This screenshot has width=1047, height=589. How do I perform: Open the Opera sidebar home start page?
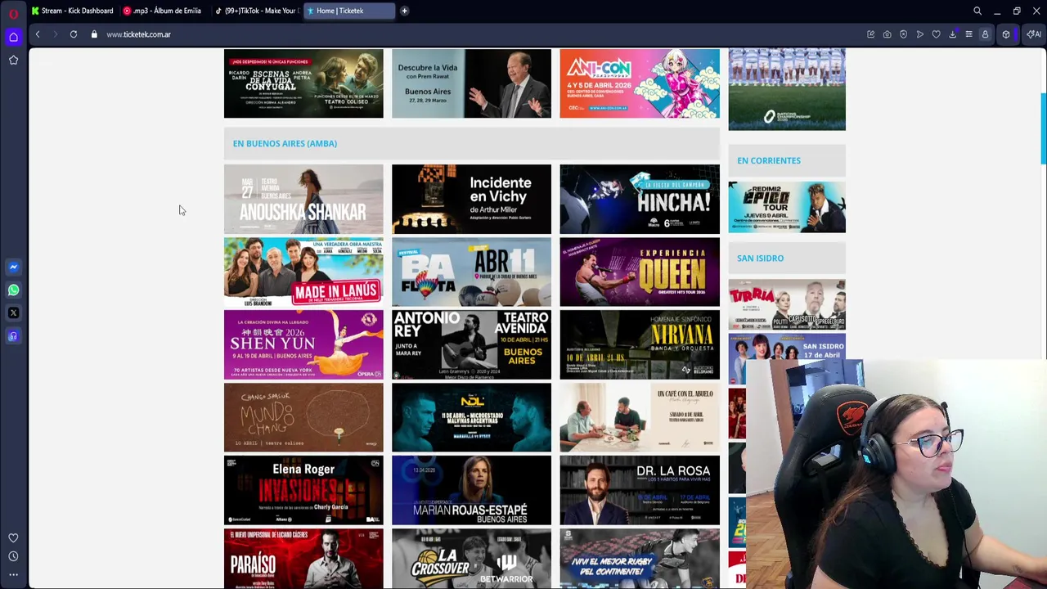coord(13,37)
